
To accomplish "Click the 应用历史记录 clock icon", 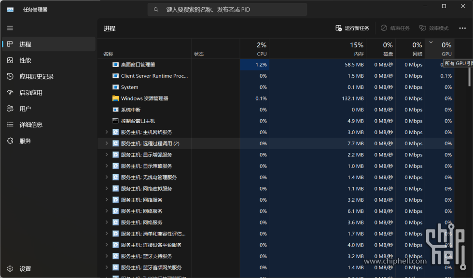I will point(10,76).
